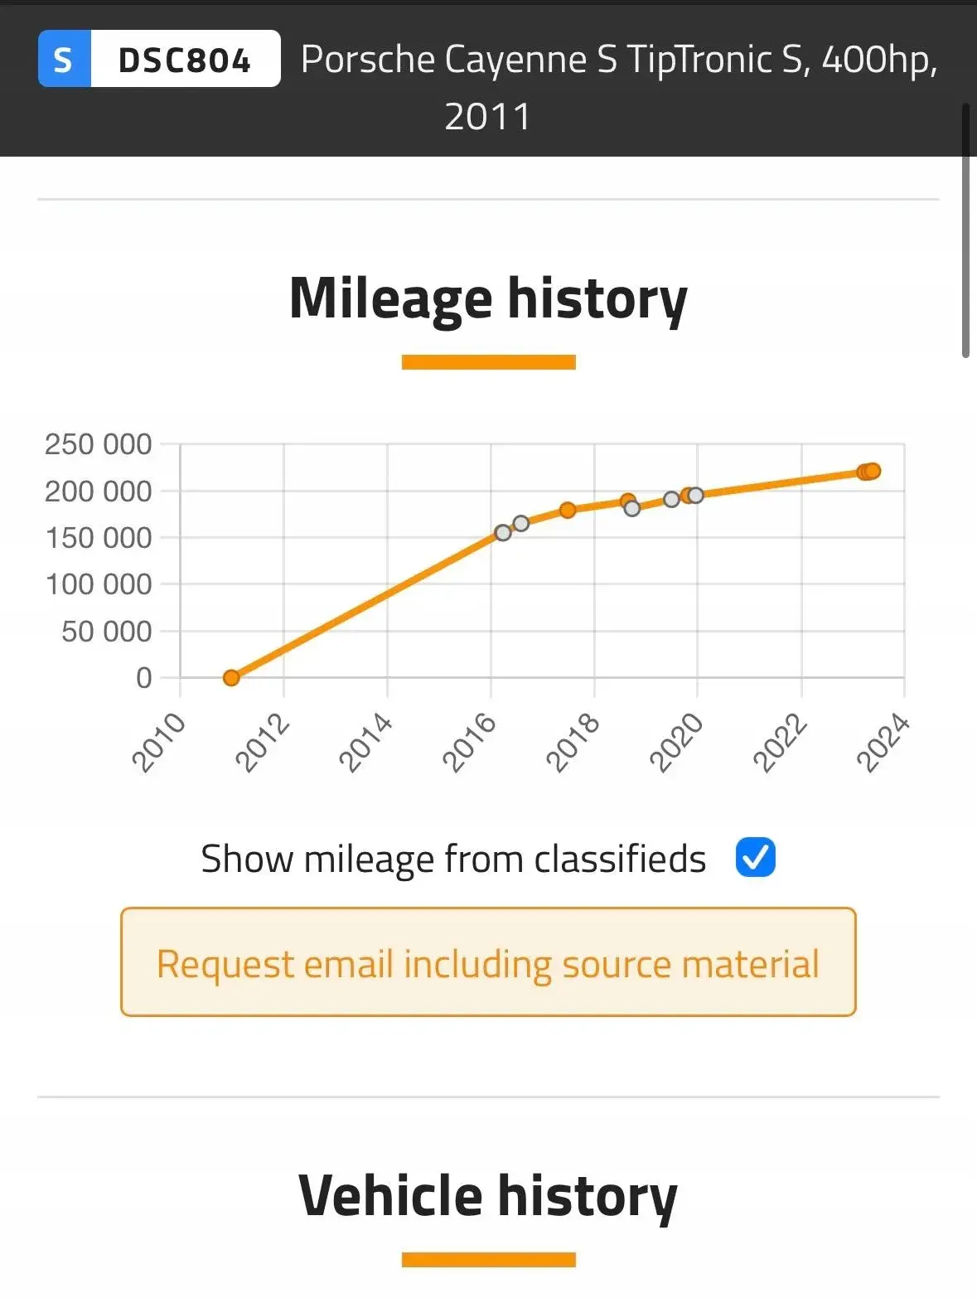Select the second grey data point in 2016
This screenshot has width=977, height=1298.
point(520,523)
